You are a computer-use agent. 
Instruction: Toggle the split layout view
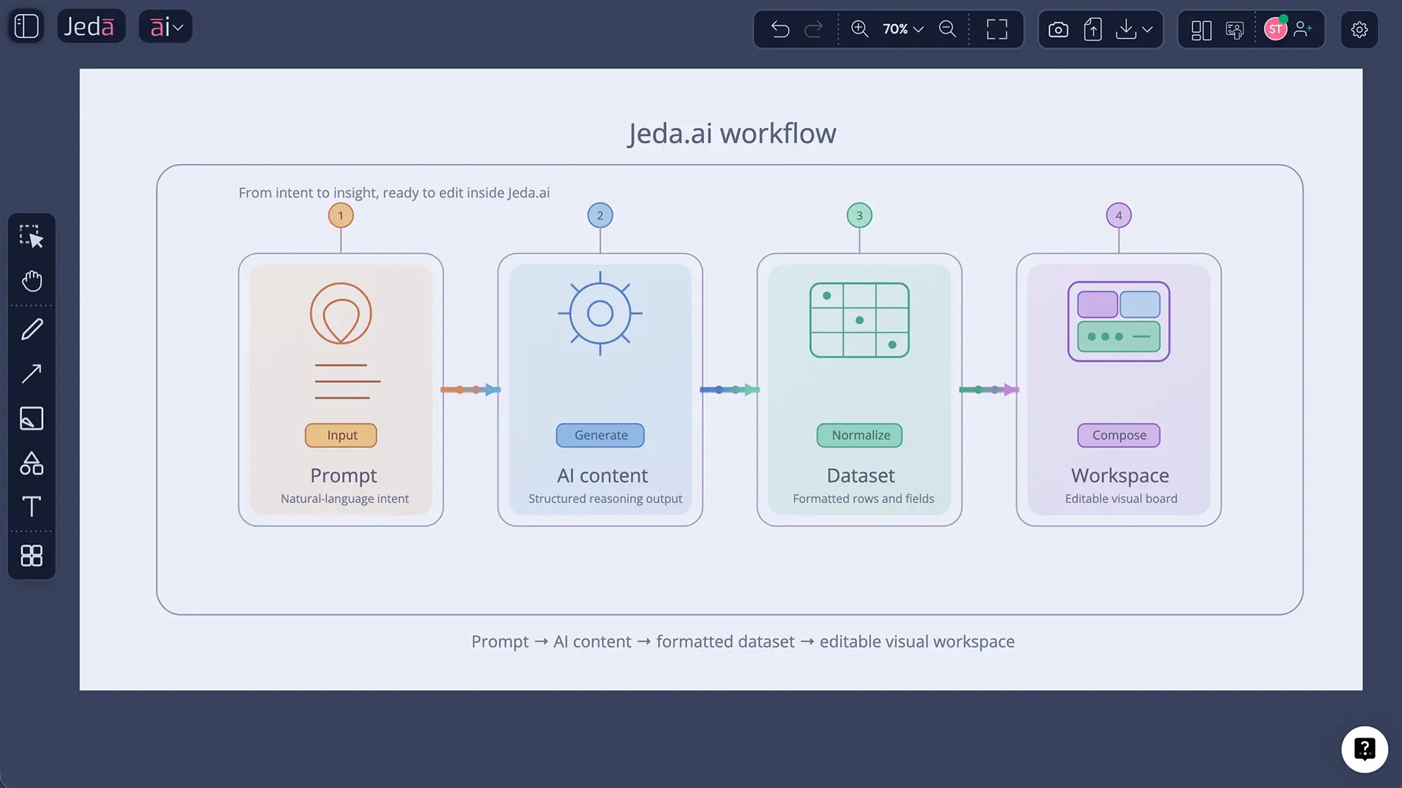1200,30
